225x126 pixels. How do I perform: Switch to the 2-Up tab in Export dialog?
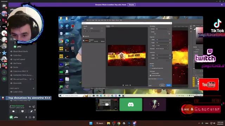click(112, 26)
